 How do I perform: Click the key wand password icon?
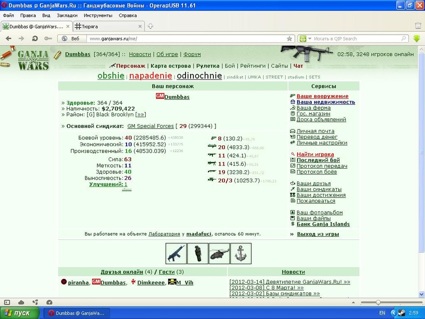48,38
